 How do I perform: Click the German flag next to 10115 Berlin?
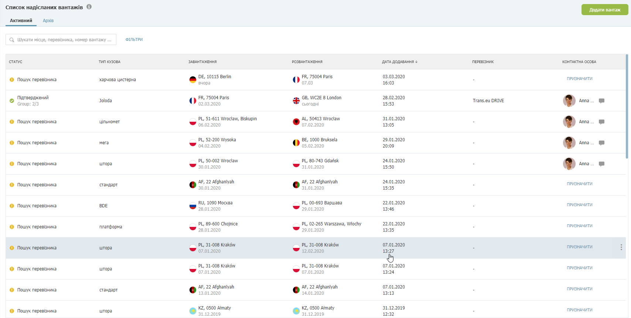tap(193, 80)
